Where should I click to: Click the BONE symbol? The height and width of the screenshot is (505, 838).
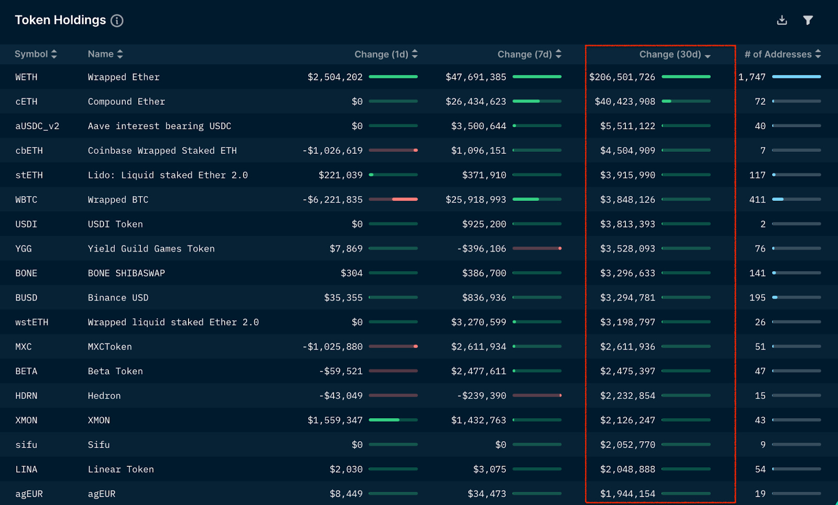(26, 273)
